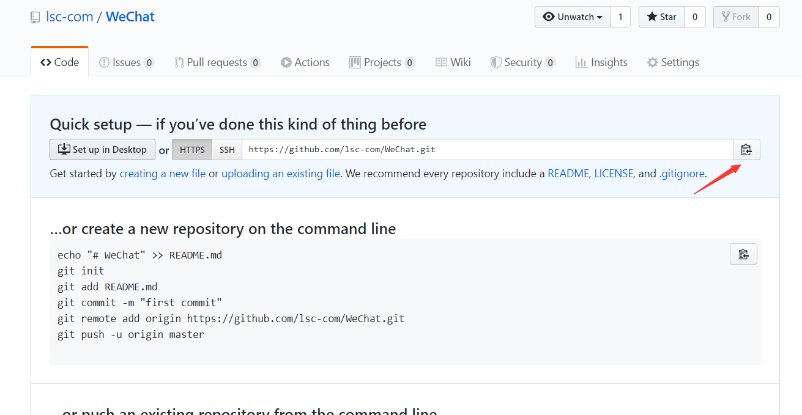View the forks count next to Fork
The height and width of the screenshot is (415, 802).
[769, 17]
